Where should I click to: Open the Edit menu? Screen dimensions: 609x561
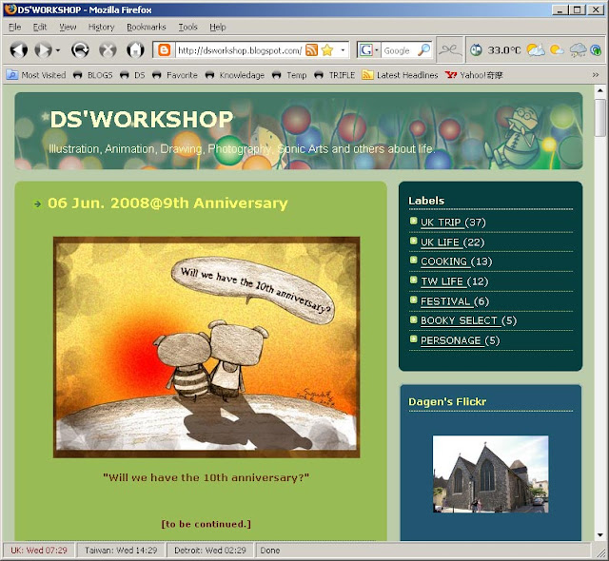point(40,27)
